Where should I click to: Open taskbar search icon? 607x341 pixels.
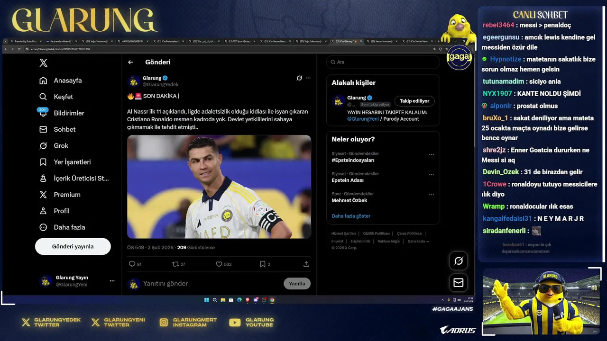tap(215, 300)
